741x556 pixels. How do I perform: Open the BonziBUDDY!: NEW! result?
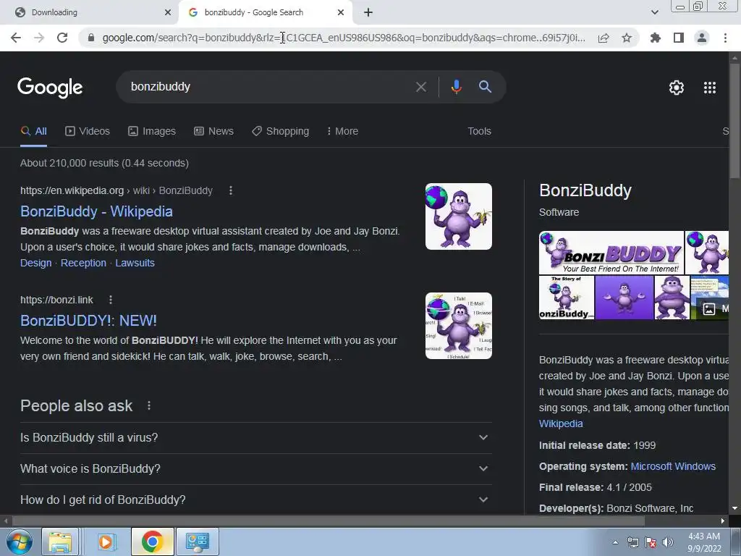coord(88,321)
